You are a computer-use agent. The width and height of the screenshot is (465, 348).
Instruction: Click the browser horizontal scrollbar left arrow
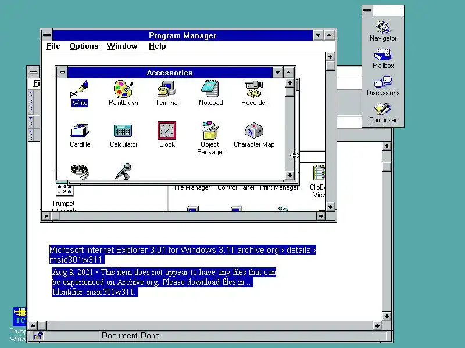coord(33,325)
